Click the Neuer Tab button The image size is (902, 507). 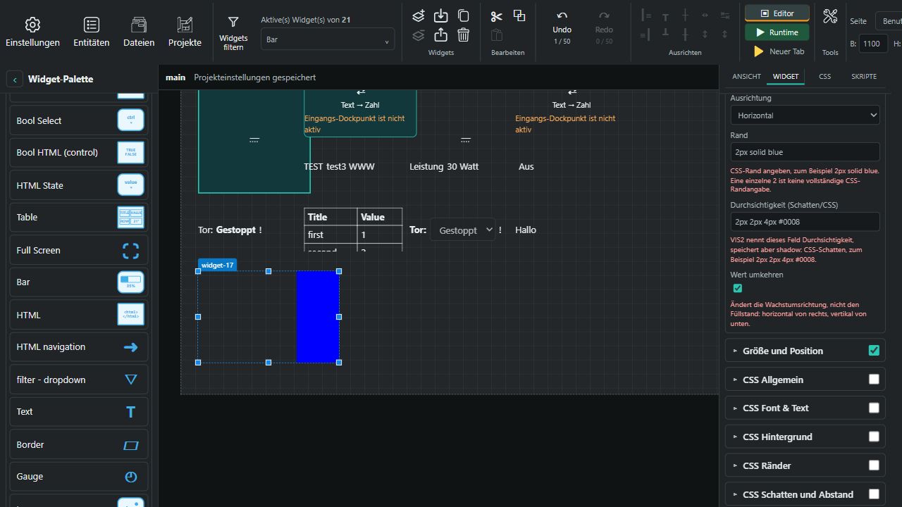[779, 51]
